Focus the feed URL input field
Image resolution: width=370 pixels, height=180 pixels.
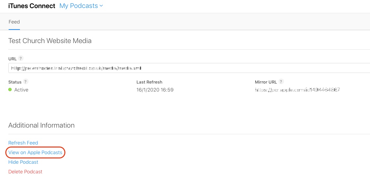tap(189, 68)
